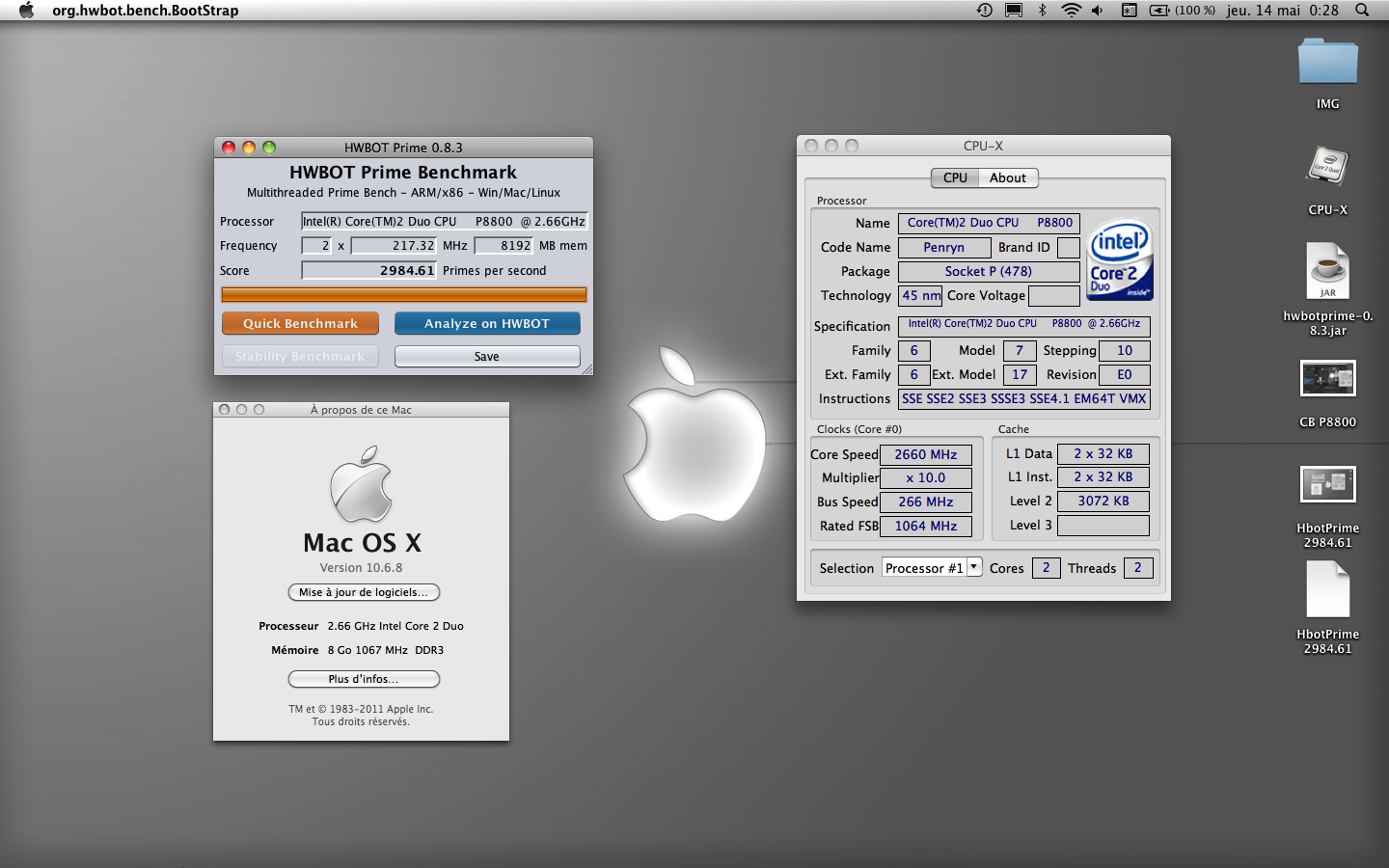
Task: Click the Technology field 45 nm
Action: point(920,295)
